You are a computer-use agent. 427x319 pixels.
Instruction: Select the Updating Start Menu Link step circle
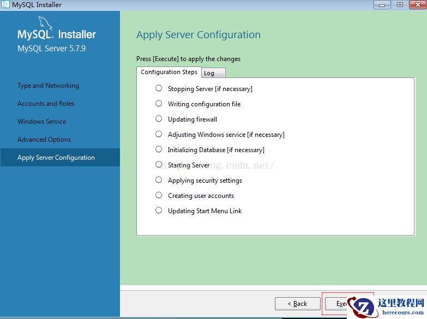159,210
